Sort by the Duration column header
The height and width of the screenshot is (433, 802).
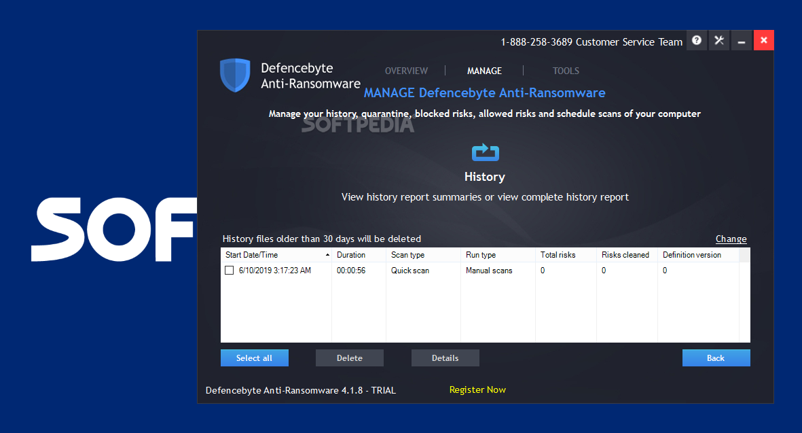click(x=359, y=255)
